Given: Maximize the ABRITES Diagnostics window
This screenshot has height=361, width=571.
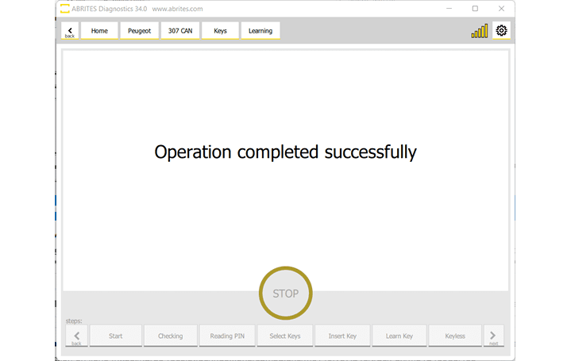Looking at the screenshot, I should pos(475,9).
